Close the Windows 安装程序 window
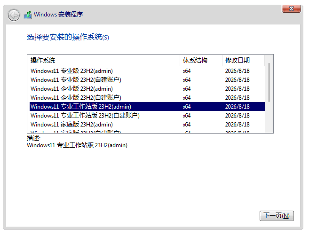This screenshot has width=309, height=237. (291, 8)
